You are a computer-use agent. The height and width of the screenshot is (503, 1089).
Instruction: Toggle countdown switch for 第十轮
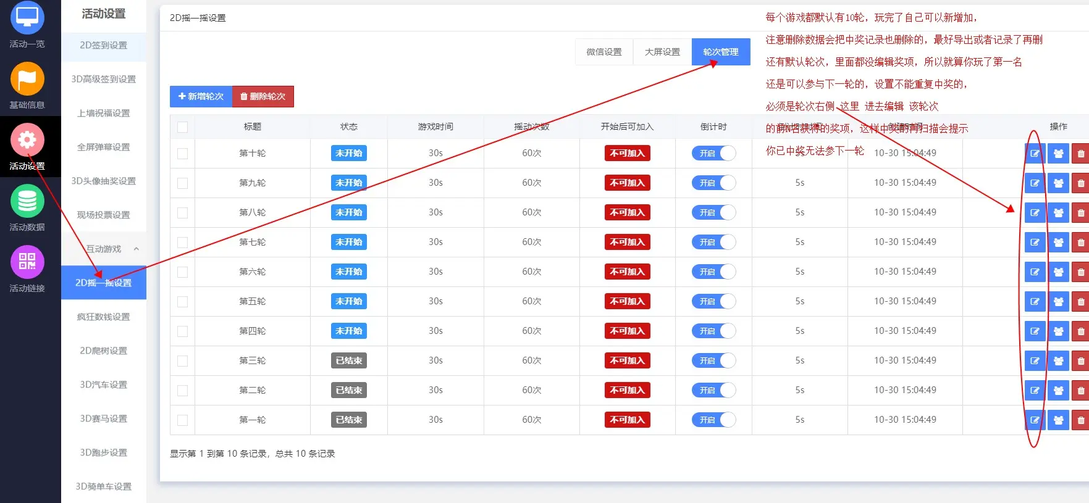pyautogui.click(x=713, y=154)
